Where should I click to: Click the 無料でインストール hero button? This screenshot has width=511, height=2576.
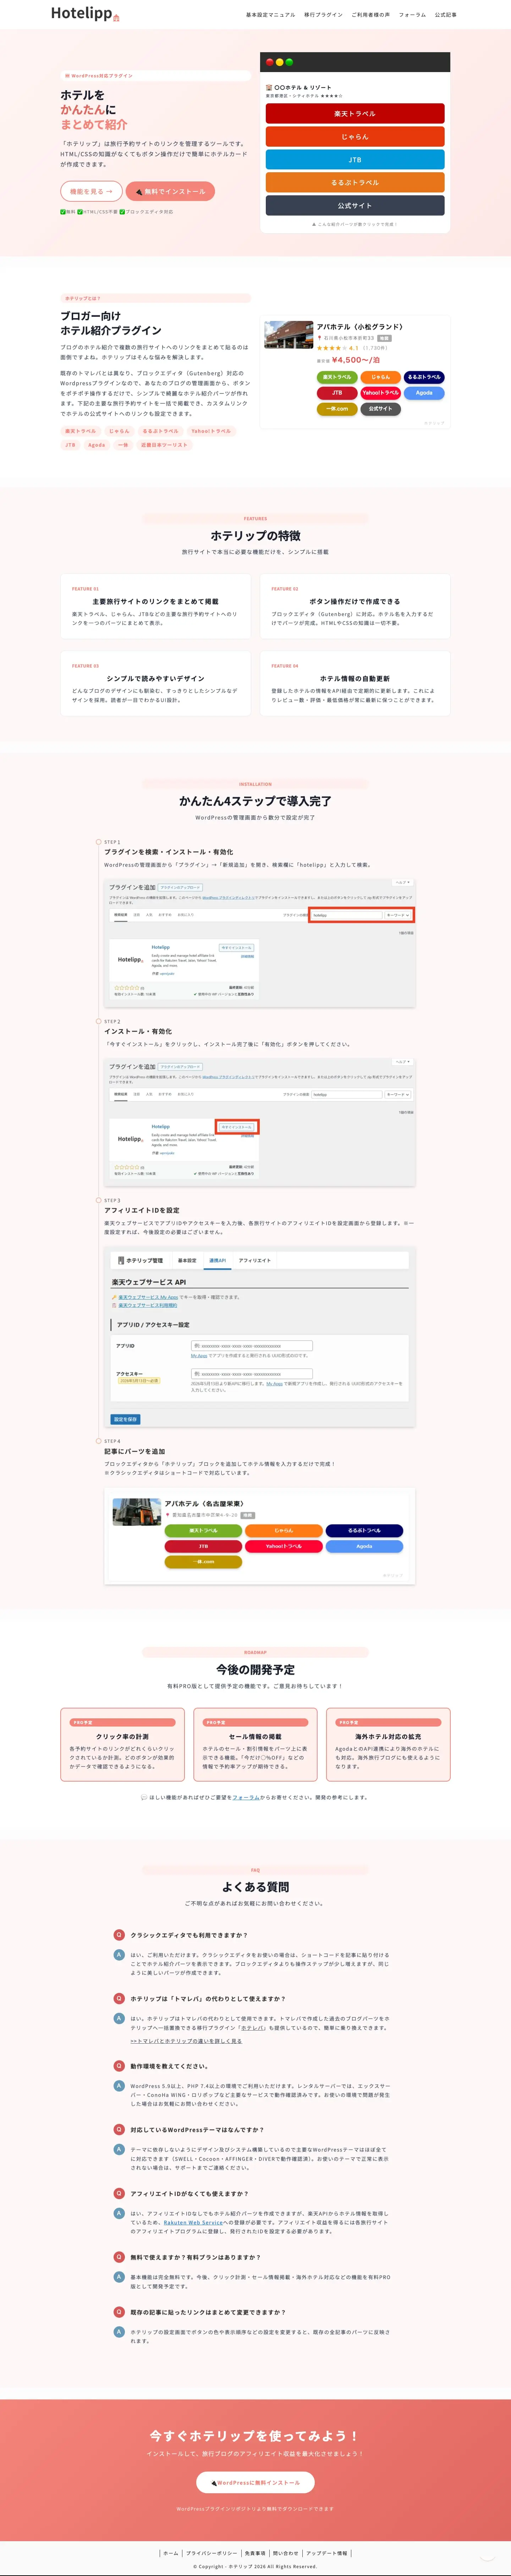tap(170, 191)
